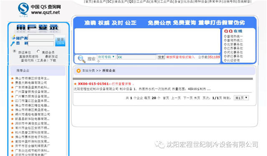
Task: Click the 最新发证 link
Action: click(x=51, y=57)
